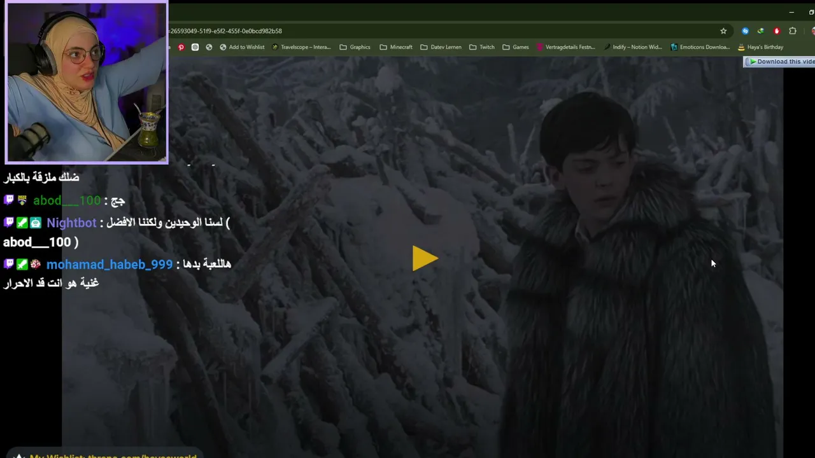Image resolution: width=815 pixels, height=458 pixels.
Task: Click the Twitch badge beside abod___100
Action: [9, 200]
